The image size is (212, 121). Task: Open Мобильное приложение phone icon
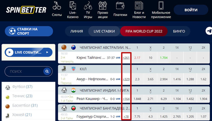click(161, 5)
